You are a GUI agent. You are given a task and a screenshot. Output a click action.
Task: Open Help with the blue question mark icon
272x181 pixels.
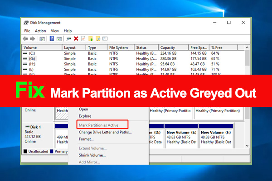pos(52,38)
